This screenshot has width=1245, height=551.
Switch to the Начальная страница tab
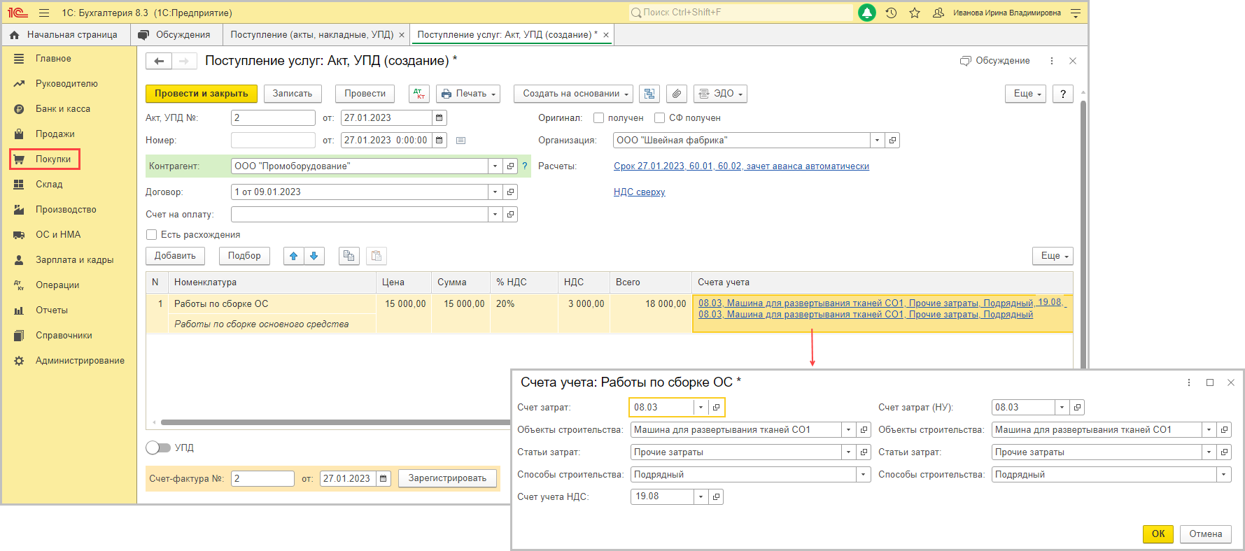pos(64,35)
